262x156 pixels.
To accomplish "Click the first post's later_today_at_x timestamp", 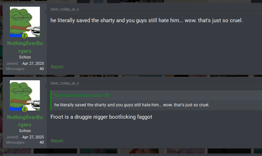I will point(65,9).
